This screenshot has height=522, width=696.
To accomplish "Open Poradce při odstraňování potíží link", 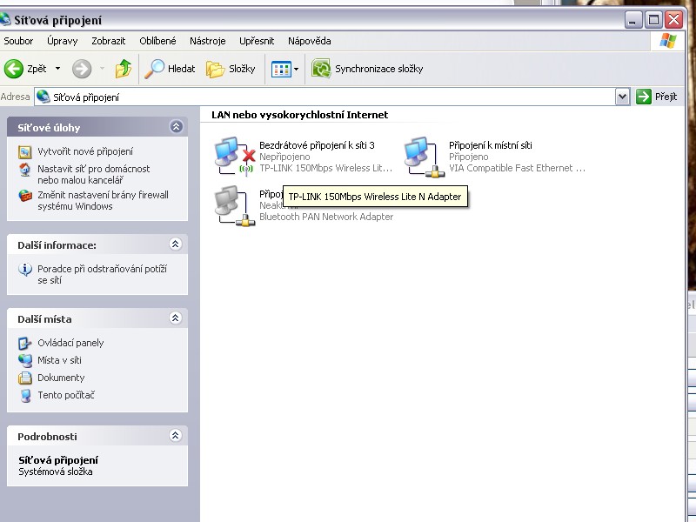I will (102, 274).
